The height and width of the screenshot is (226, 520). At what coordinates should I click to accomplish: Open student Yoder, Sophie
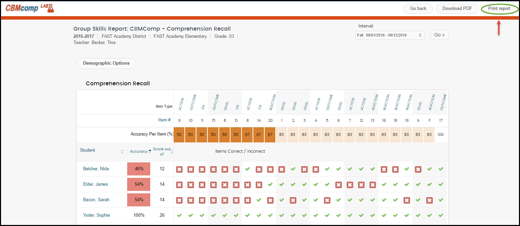coord(96,215)
